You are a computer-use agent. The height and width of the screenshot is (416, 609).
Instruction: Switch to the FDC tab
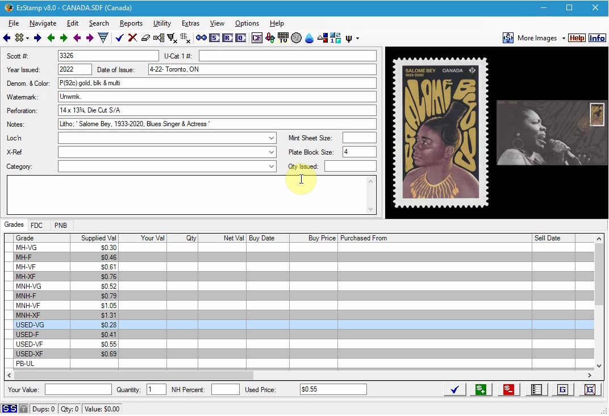[36, 225]
